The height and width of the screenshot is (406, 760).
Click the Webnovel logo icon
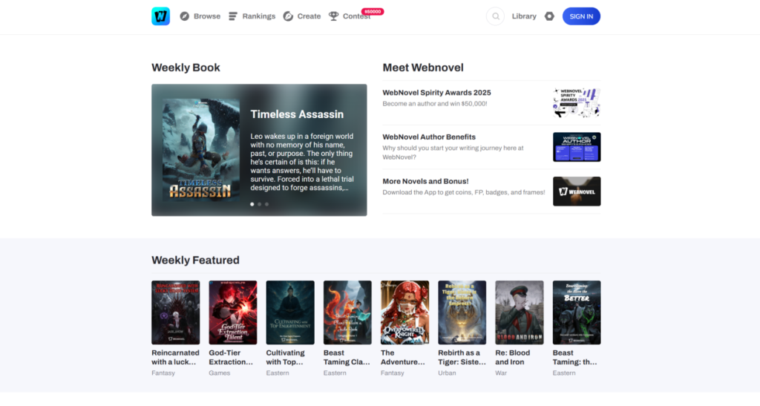(x=160, y=16)
